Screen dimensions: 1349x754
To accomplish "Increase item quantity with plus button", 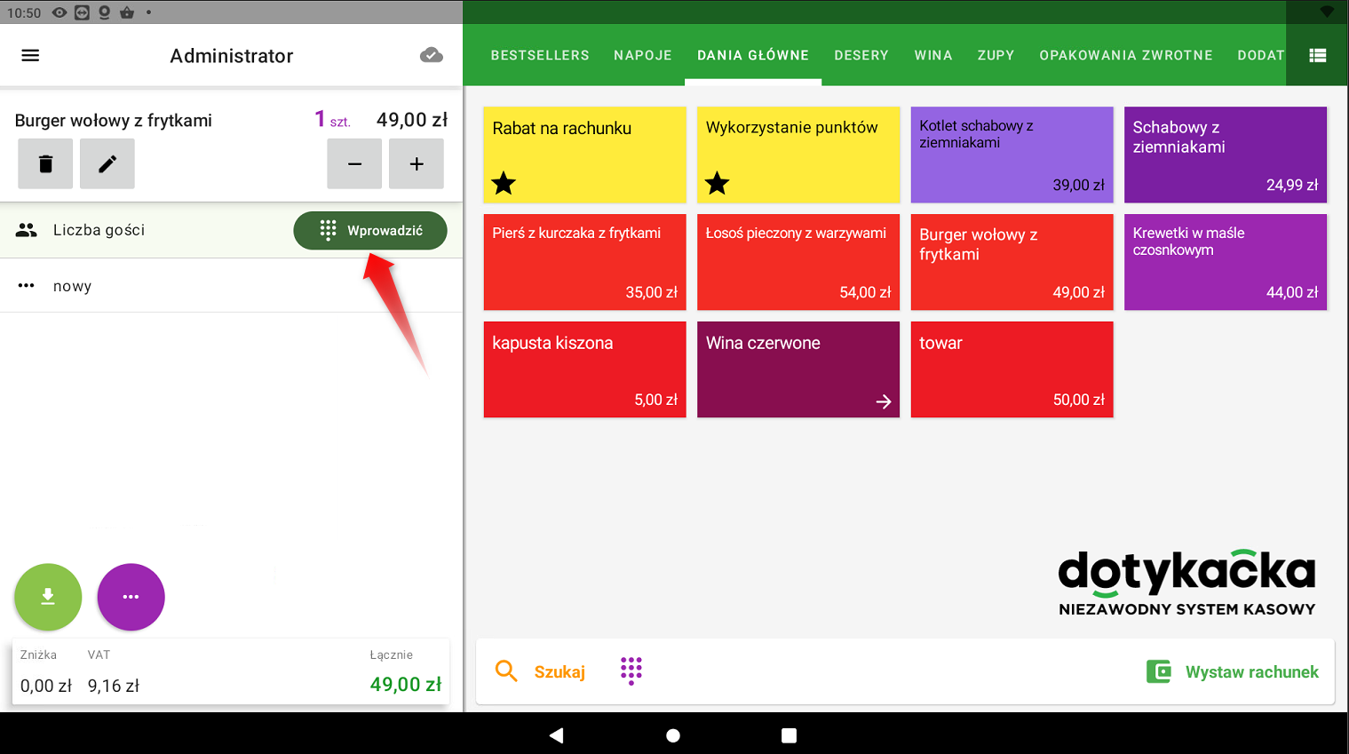I will point(417,164).
